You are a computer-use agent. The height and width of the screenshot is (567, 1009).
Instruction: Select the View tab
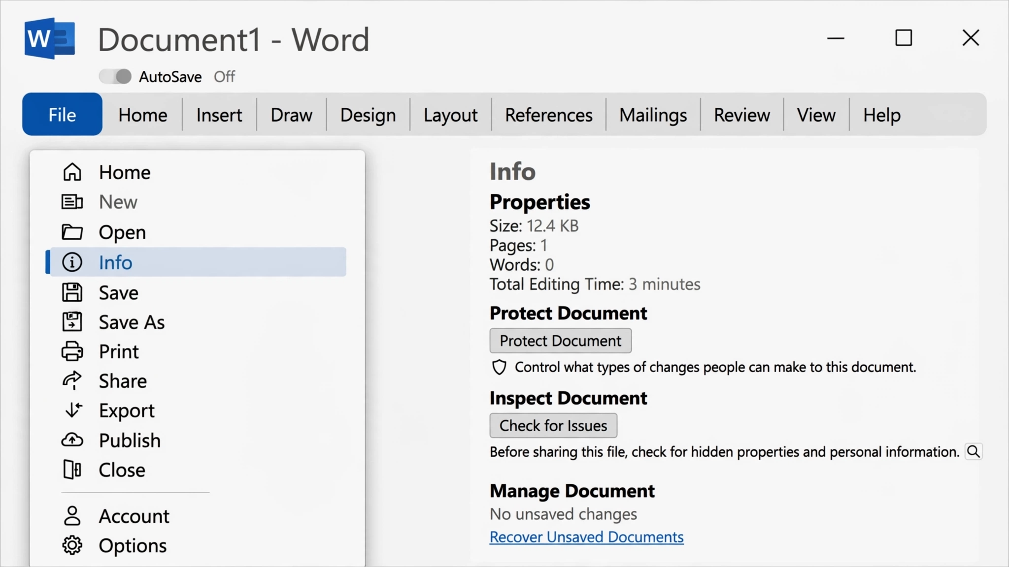[x=816, y=115]
